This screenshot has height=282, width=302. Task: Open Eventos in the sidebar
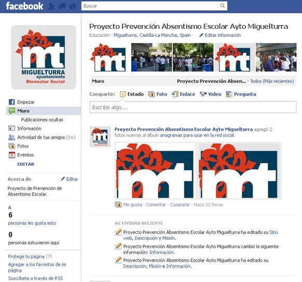point(25,155)
